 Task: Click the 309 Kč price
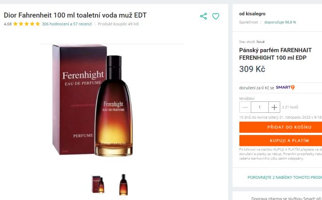[252, 69]
